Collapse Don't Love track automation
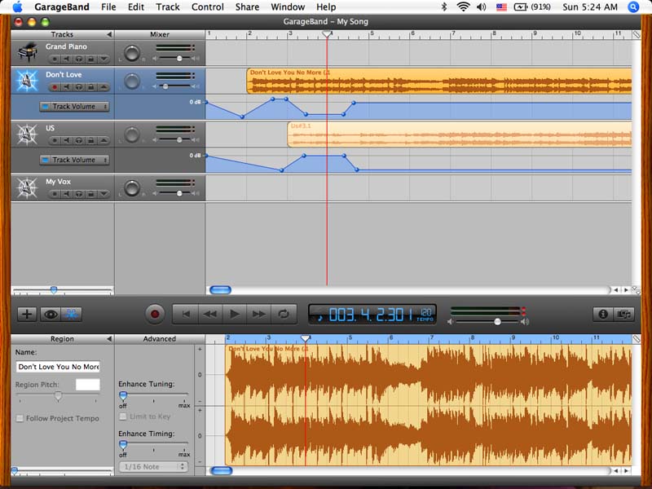Image resolution: width=652 pixels, height=489 pixels. pyautogui.click(x=104, y=87)
